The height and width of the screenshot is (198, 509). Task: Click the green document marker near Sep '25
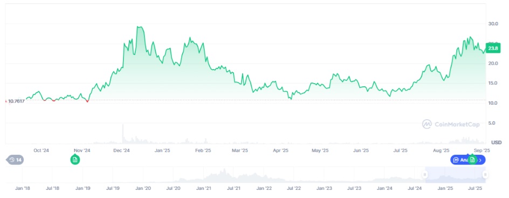pos(472,160)
